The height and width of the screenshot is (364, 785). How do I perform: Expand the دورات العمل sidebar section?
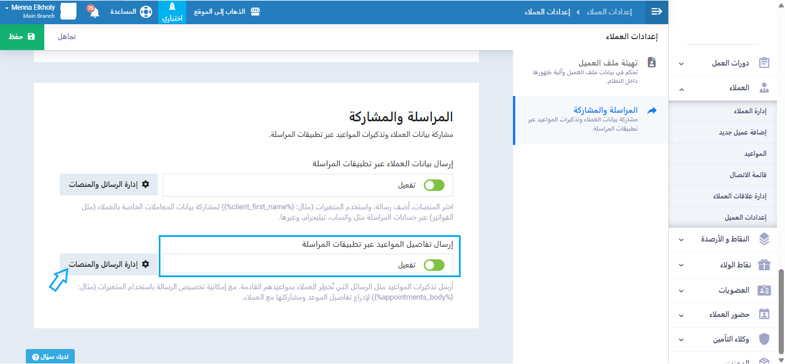(x=681, y=63)
